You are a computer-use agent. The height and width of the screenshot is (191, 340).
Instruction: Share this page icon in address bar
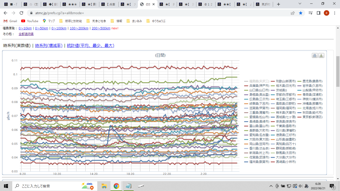[x=293, y=13]
